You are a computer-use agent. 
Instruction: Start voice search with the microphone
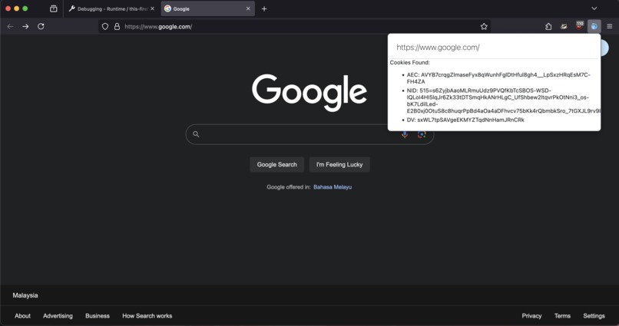(x=405, y=134)
